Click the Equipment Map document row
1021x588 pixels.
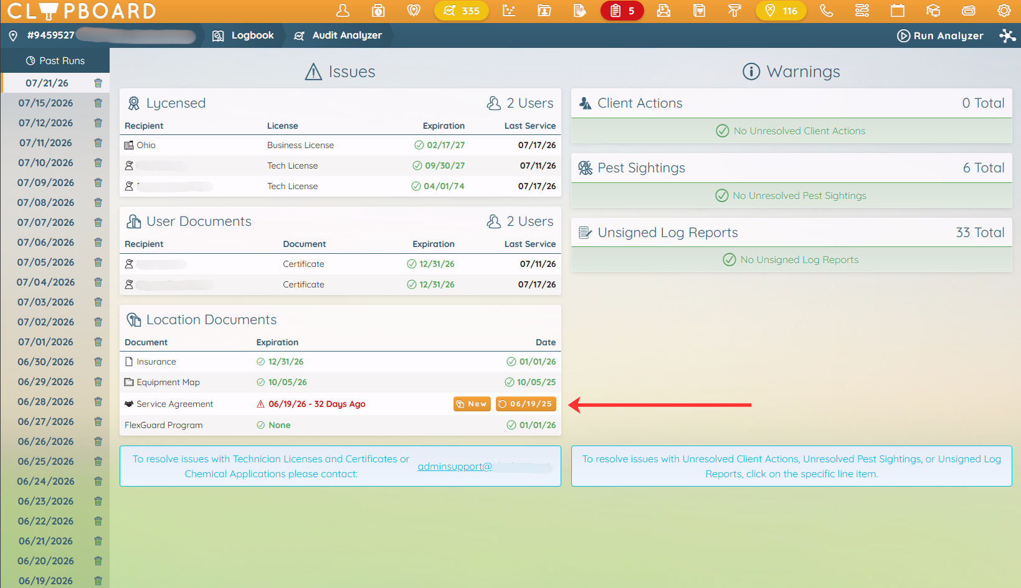(x=340, y=382)
